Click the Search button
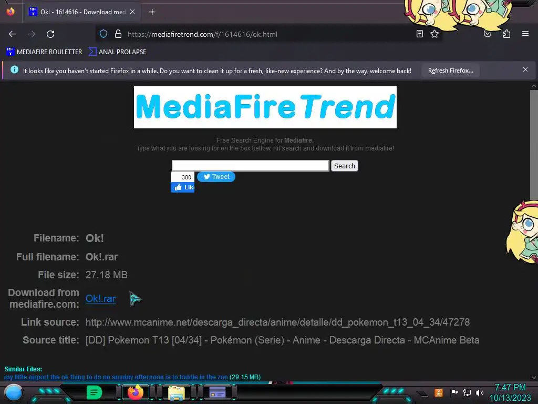The height and width of the screenshot is (404, 538). click(x=345, y=166)
